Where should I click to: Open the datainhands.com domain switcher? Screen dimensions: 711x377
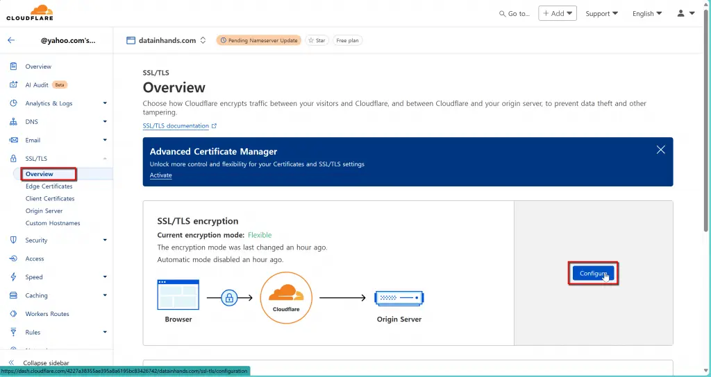pos(203,40)
